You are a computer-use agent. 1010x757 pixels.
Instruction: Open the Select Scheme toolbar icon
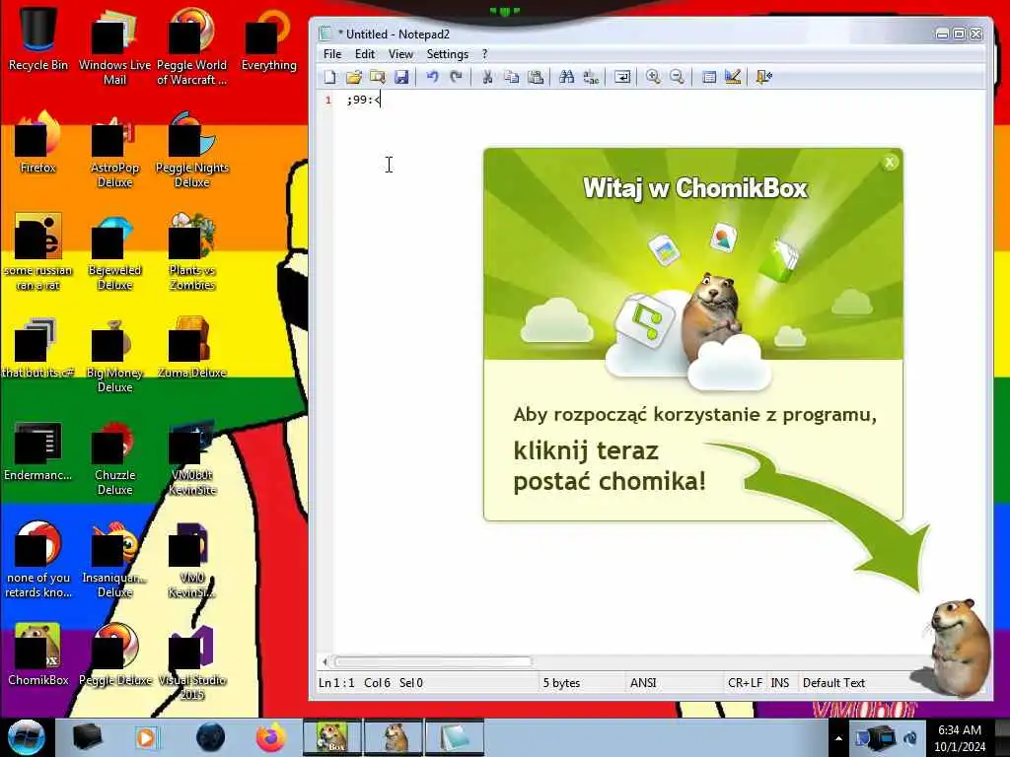(708, 77)
